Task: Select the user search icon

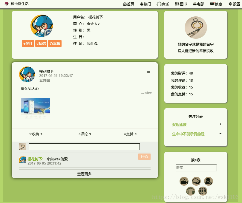Action: pyautogui.click(x=209, y=181)
